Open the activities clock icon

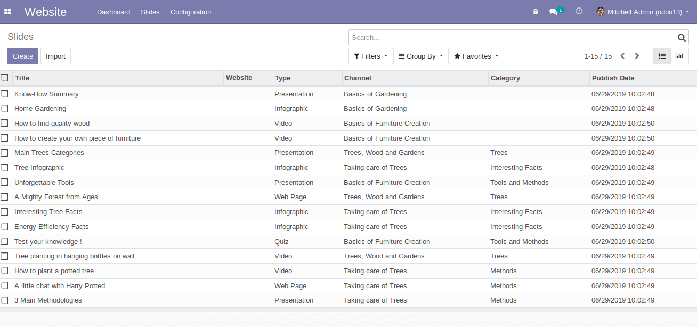click(x=579, y=11)
